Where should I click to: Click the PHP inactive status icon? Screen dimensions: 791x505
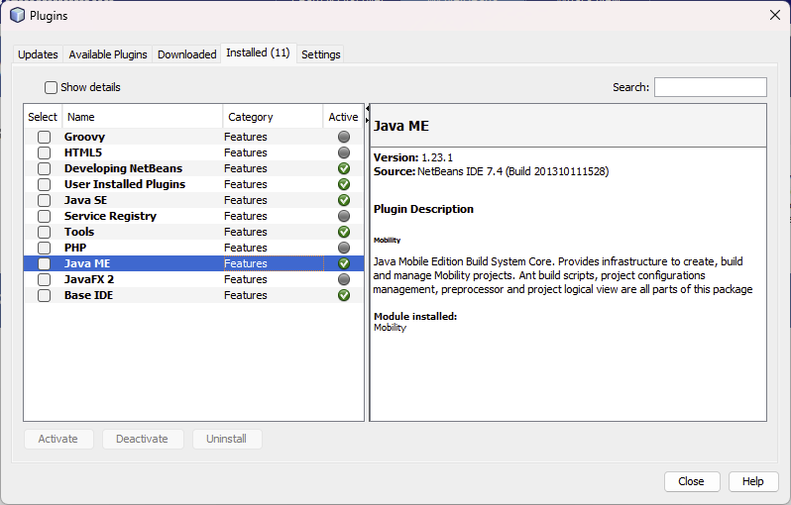coord(344,248)
